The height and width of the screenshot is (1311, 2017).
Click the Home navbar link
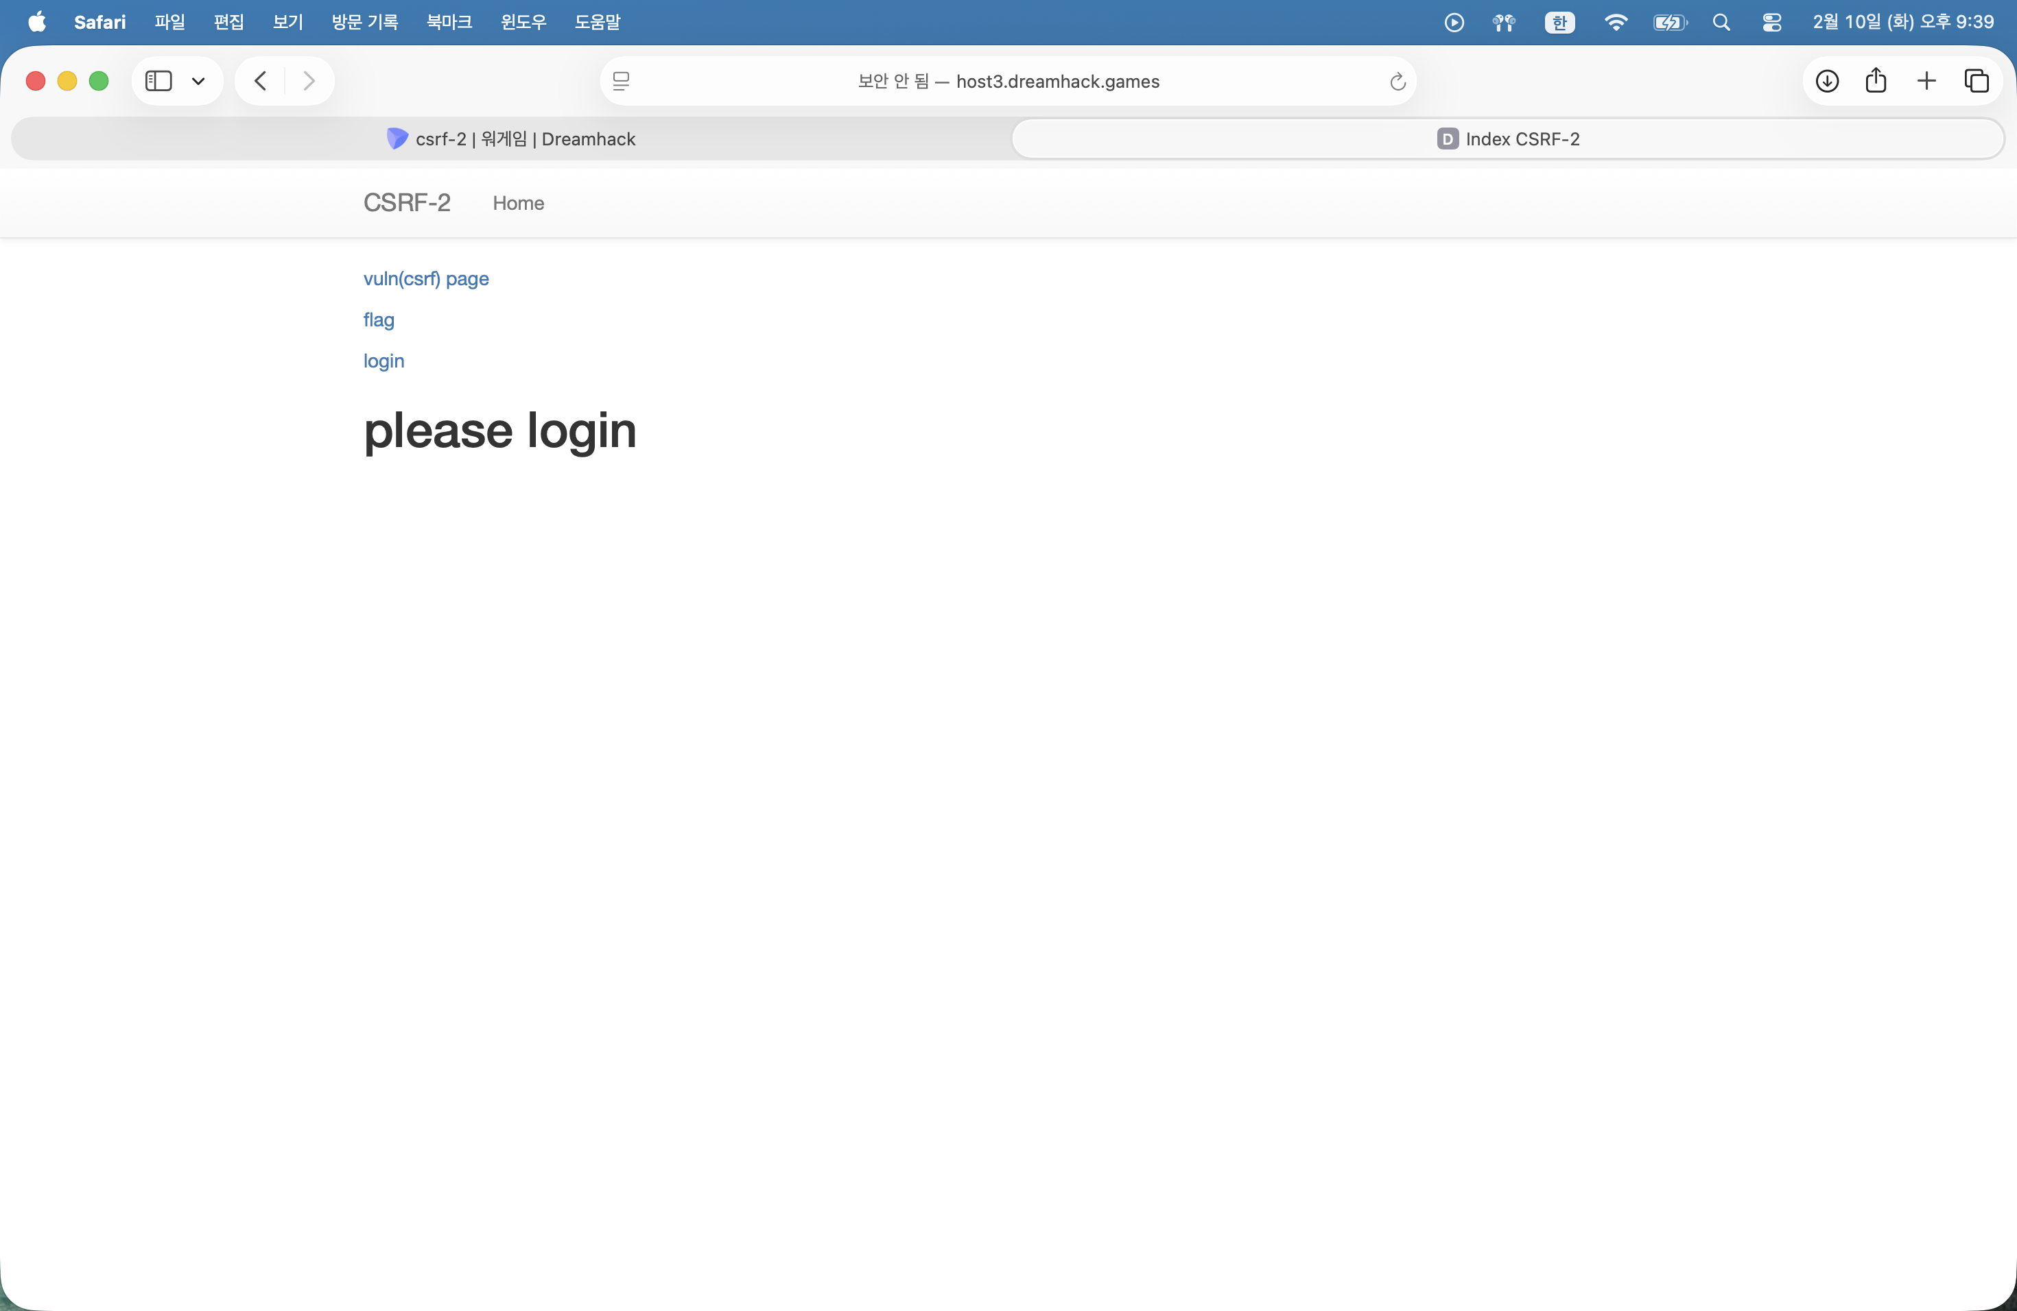(x=518, y=203)
